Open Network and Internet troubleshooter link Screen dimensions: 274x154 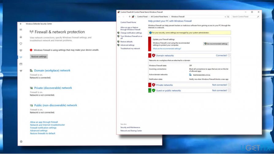[x=48, y=125]
